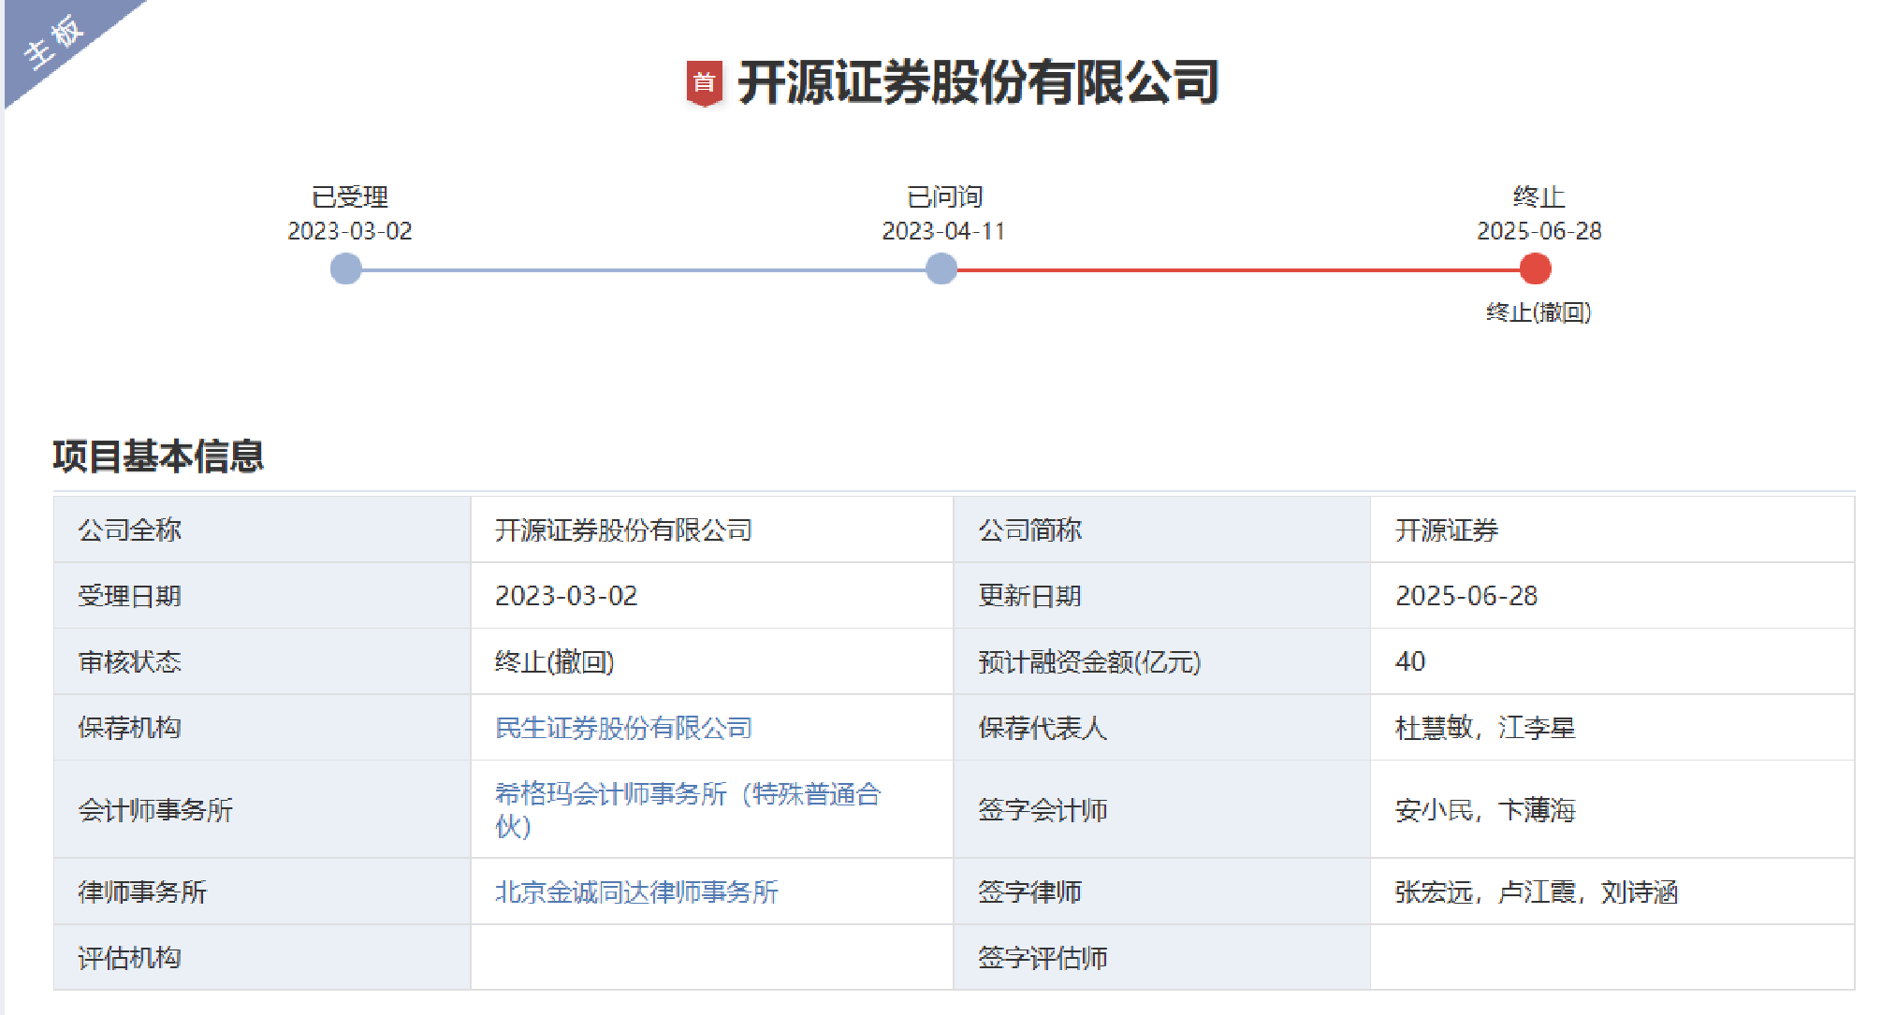Click the 评估机构 label cell
This screenshot has height=1015, width=1896.
[262, 957]
